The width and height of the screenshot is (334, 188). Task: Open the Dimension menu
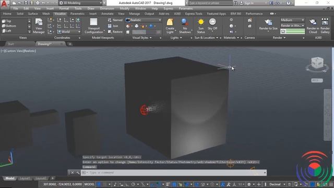(x=107, y=8)
